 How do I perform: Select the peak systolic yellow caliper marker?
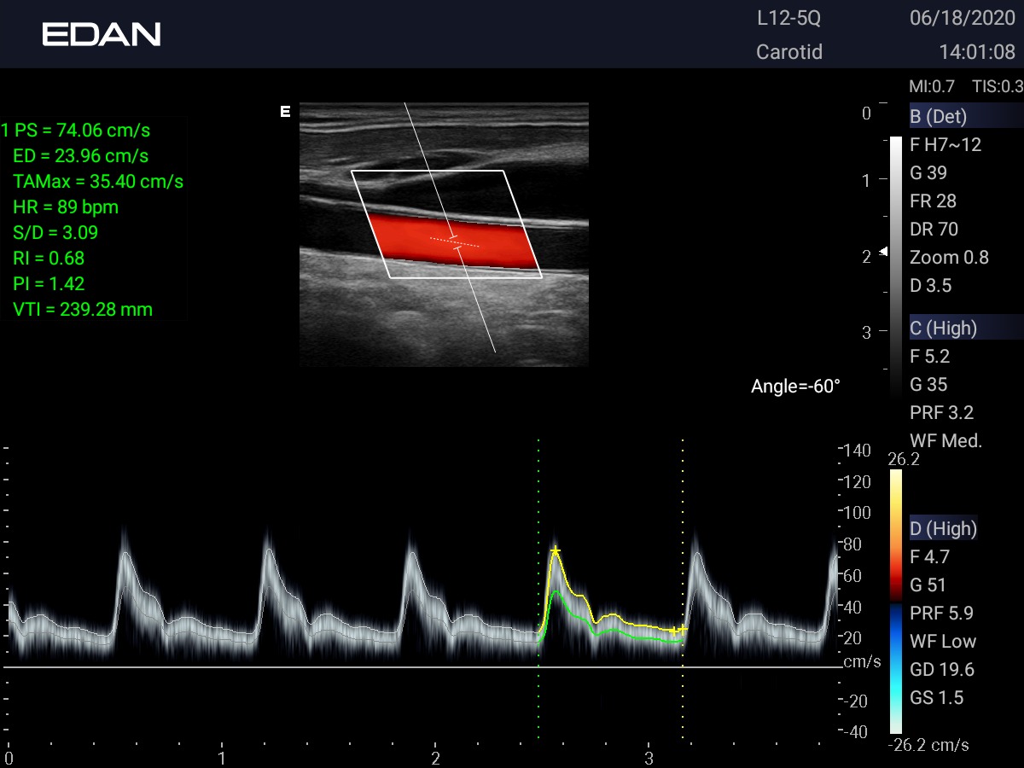(x=555, y=550)
